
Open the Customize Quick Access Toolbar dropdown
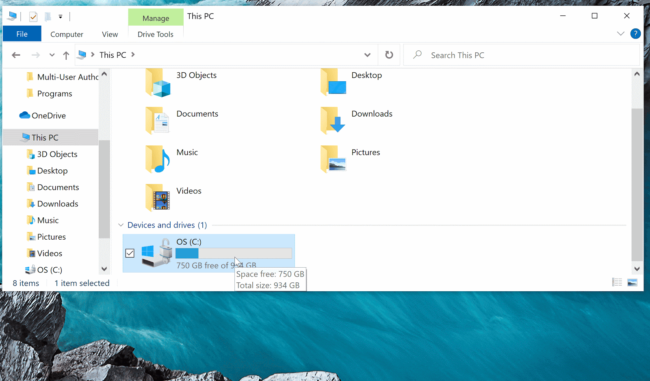pyautogui.click(x=61, y=17)
